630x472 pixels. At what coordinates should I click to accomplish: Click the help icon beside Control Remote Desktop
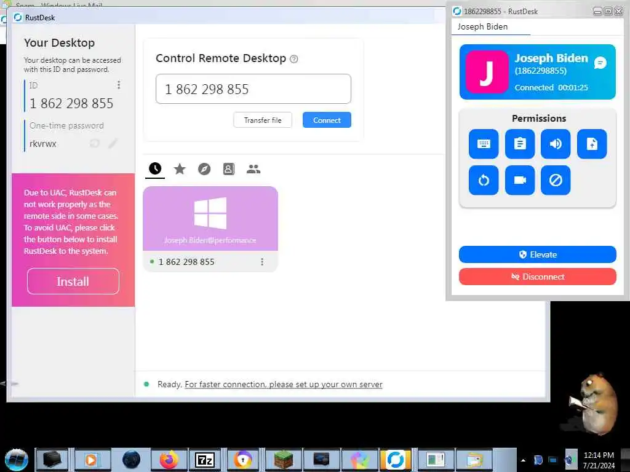(293, 59)
